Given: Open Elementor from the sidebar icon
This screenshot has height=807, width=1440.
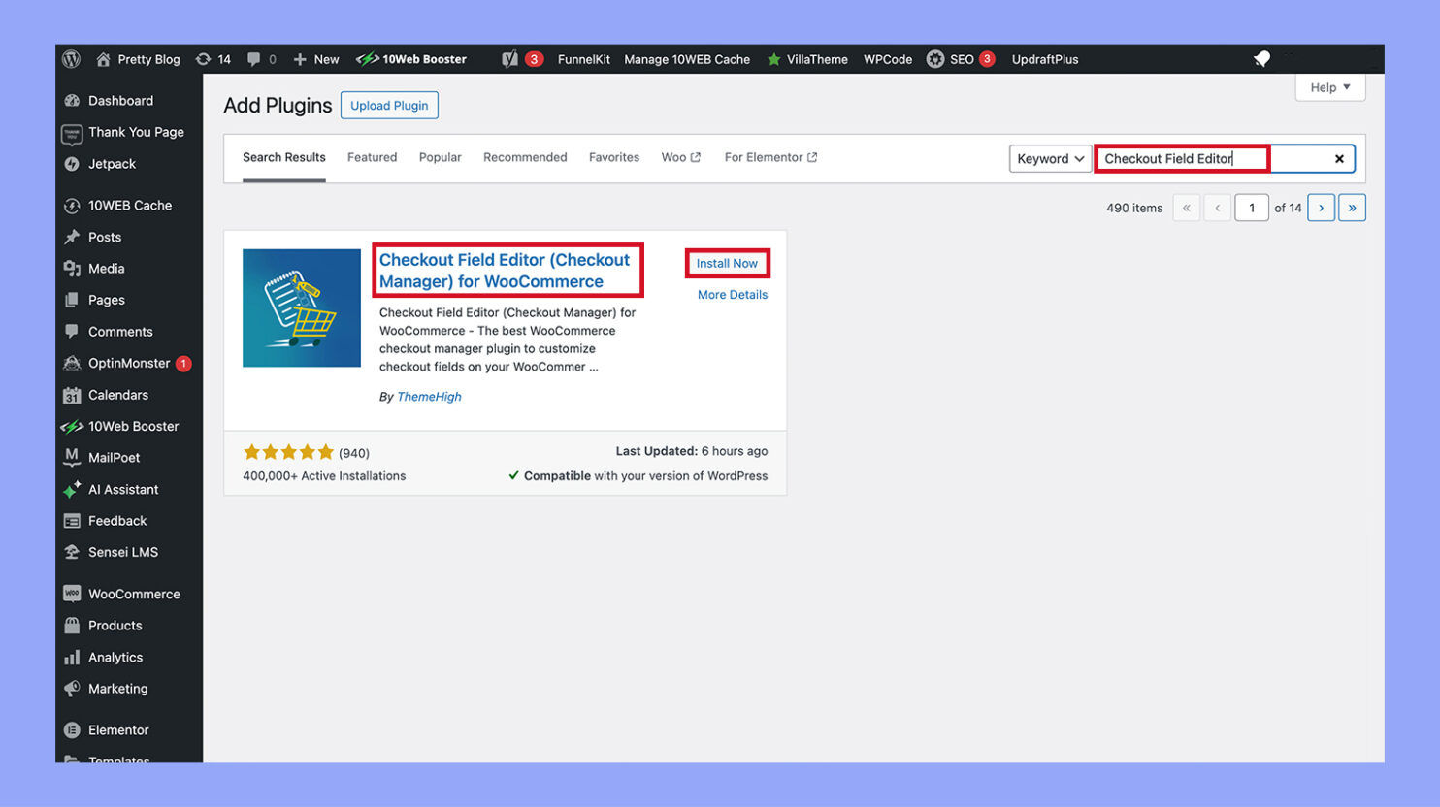Looking at the screenshot, I should [72, 729].
